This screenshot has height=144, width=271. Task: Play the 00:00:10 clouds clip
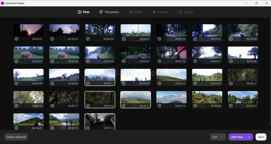159,106
